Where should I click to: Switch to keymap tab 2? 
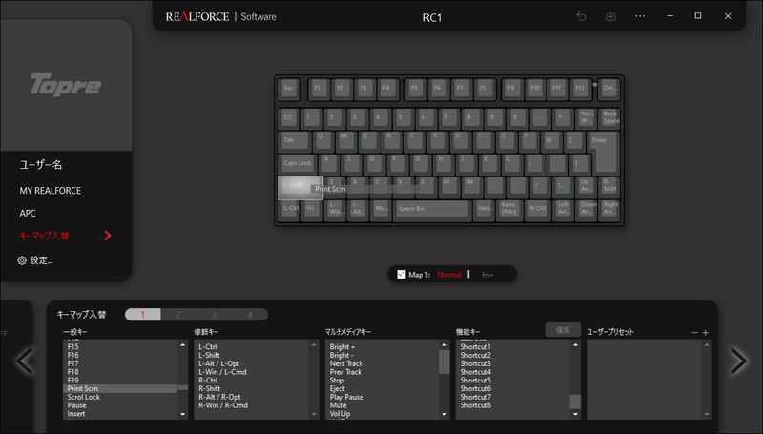click(x=178, y=315)
